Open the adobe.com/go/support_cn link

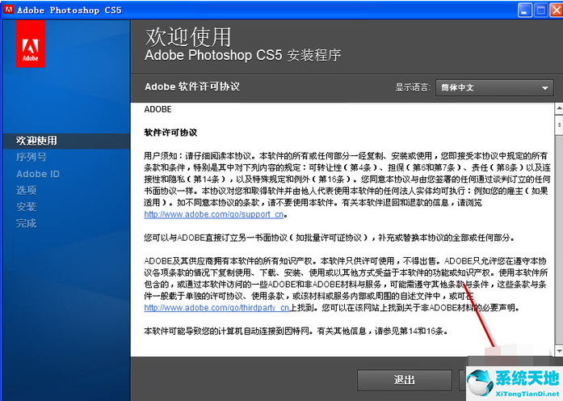[214, 214]
